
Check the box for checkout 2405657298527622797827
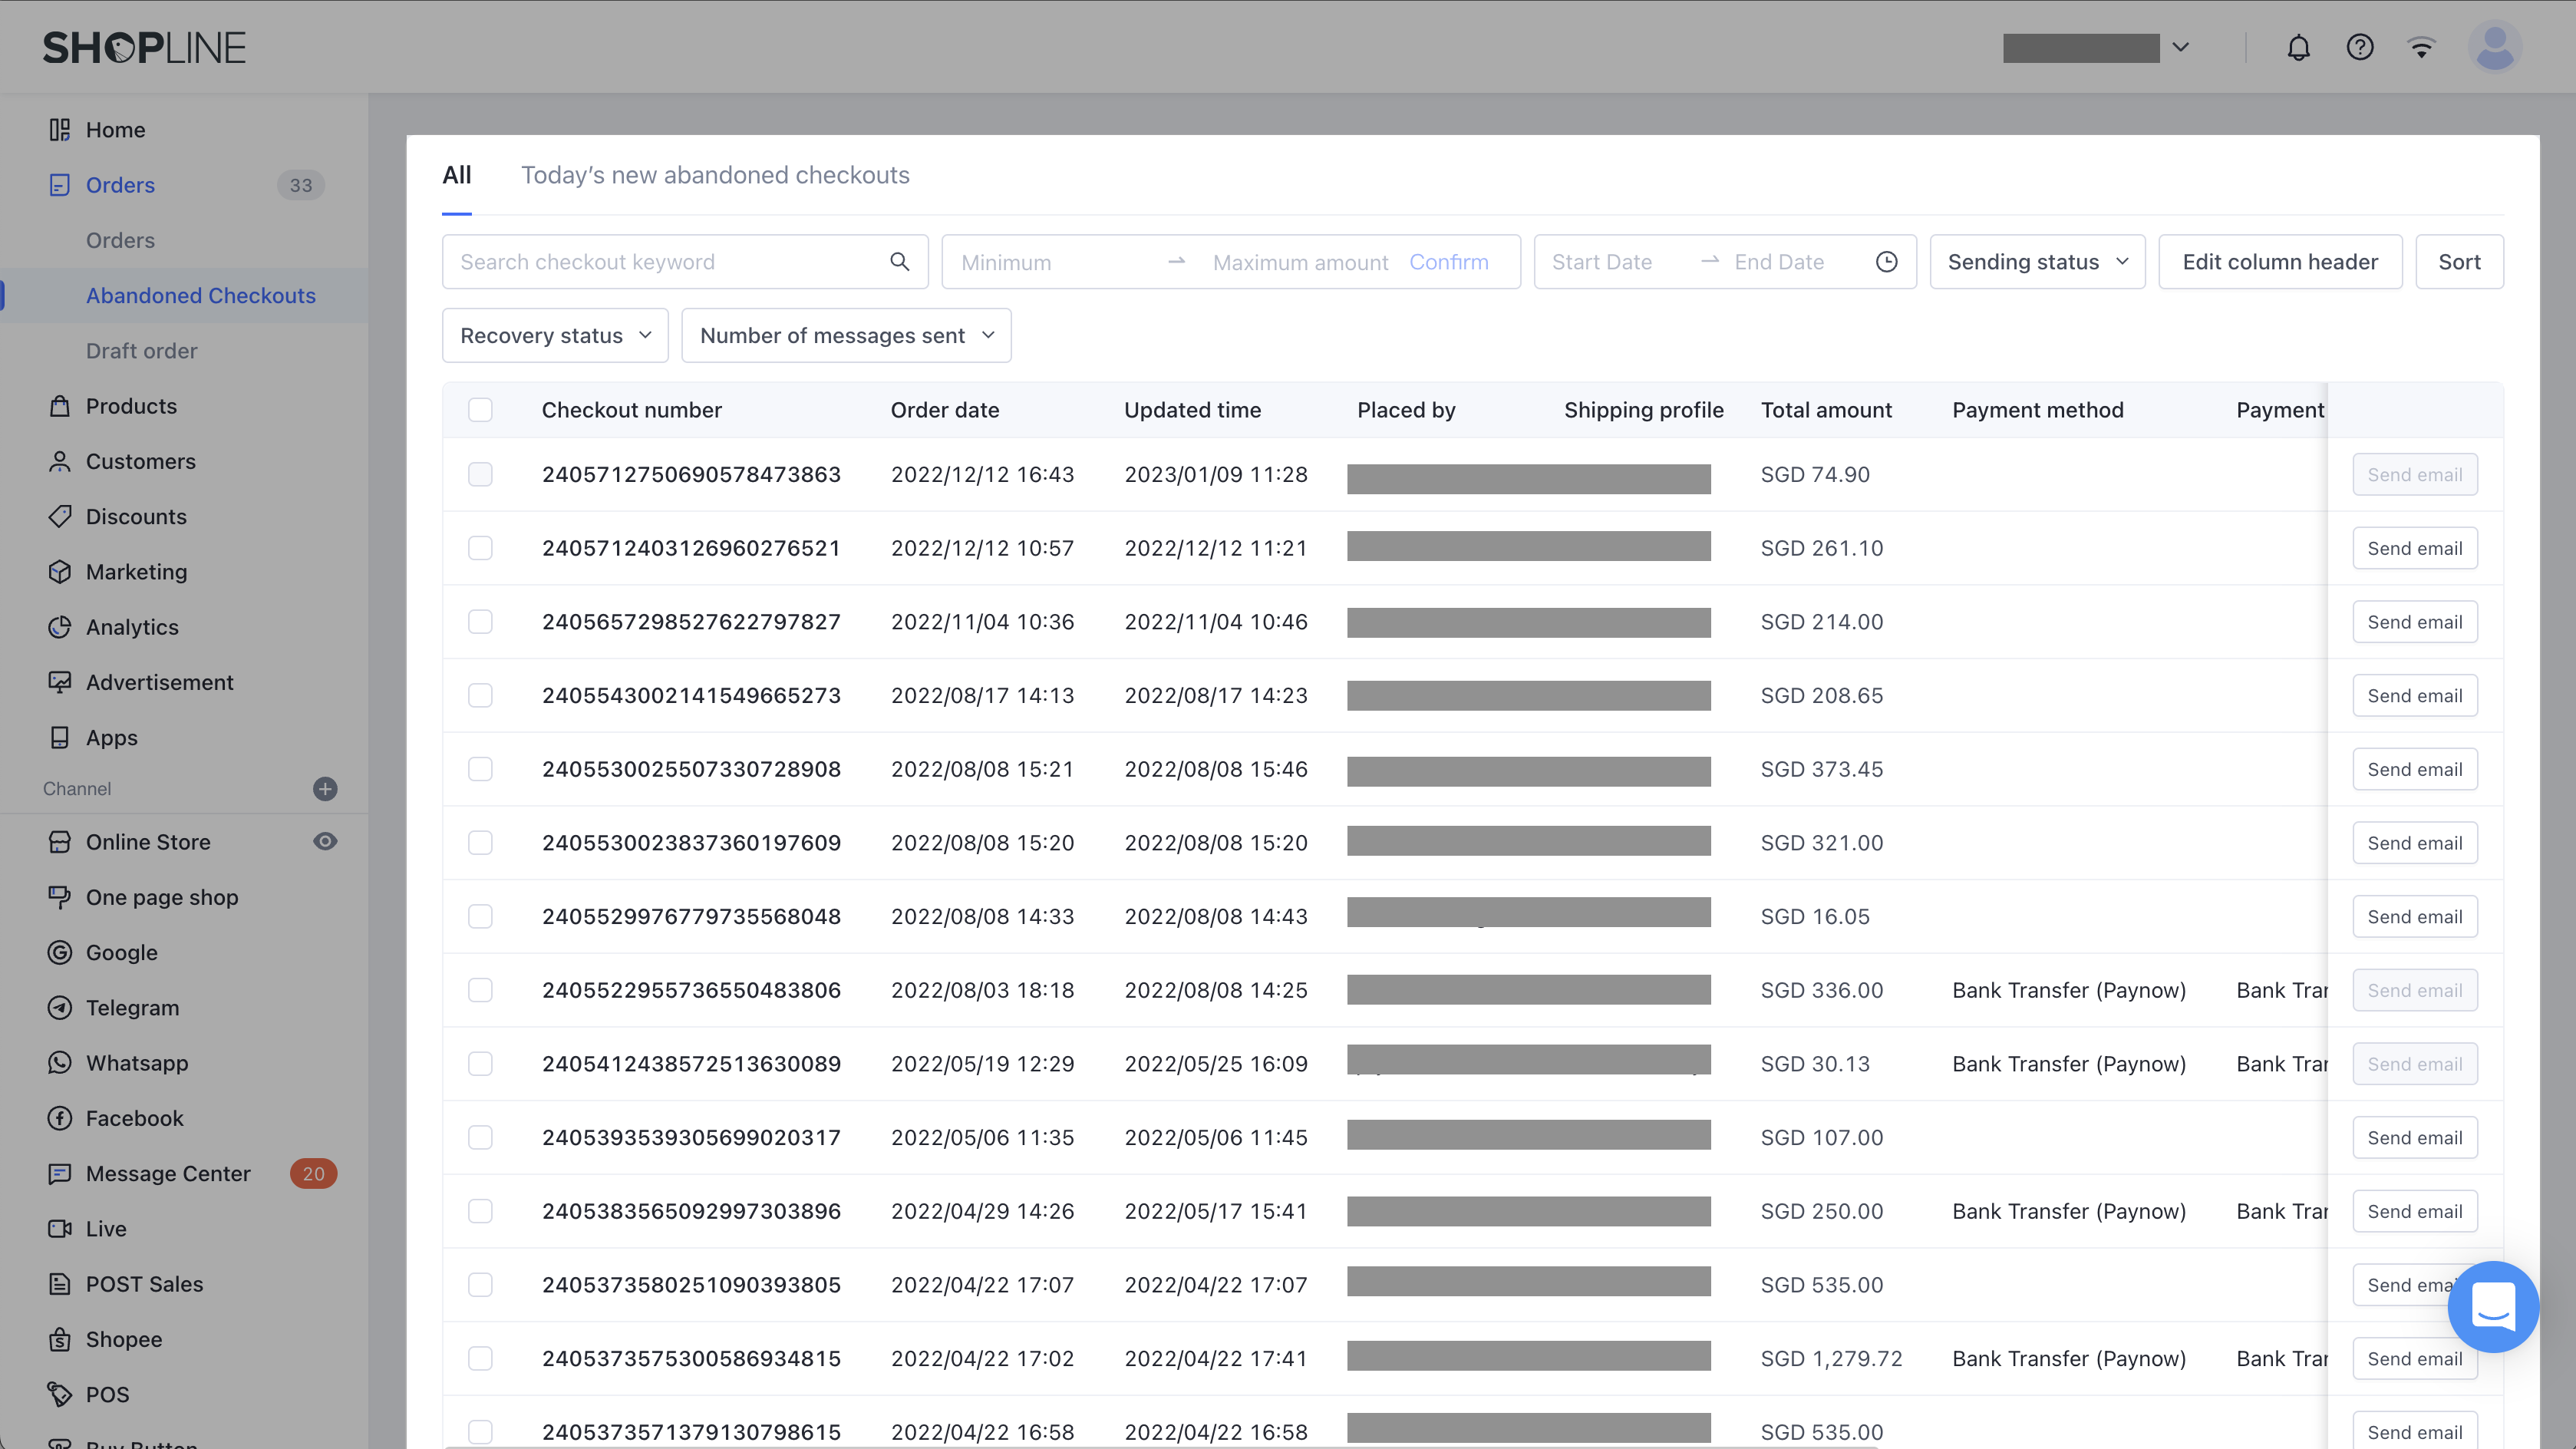pos(480,622)
